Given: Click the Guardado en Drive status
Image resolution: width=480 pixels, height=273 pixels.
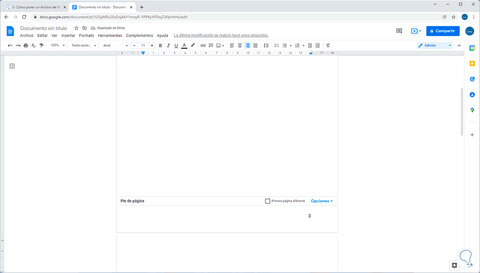Looking at the screenshot, I should 108,28.
